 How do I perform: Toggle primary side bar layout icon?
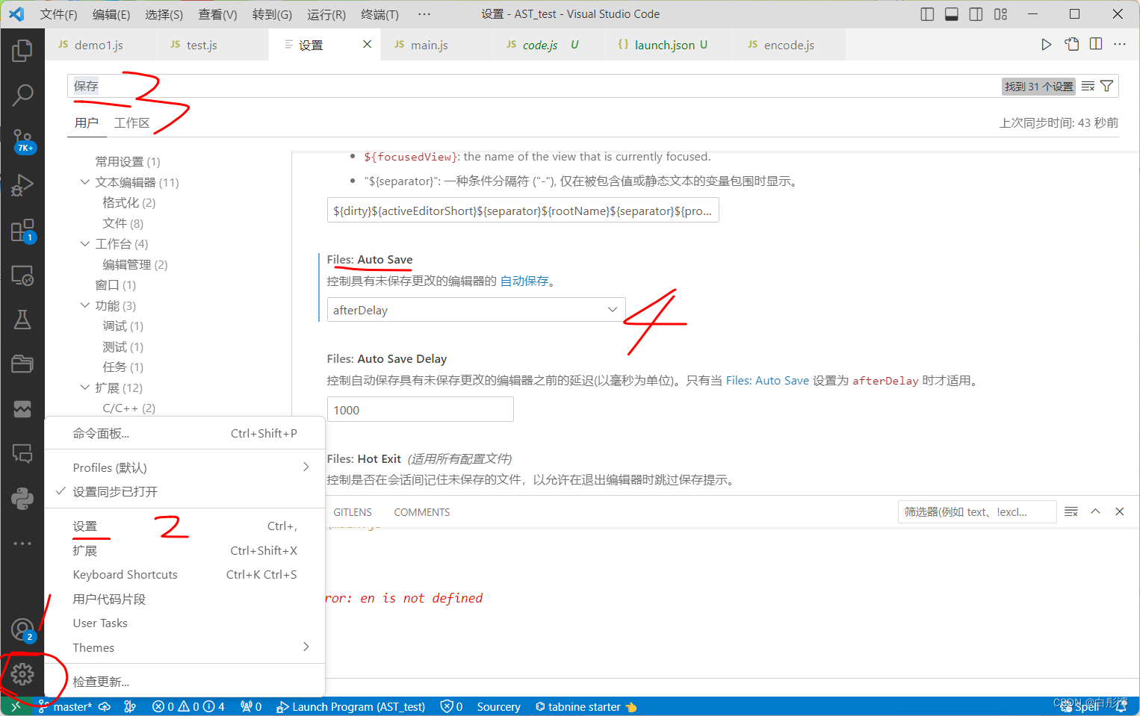[x=927, y=14]
